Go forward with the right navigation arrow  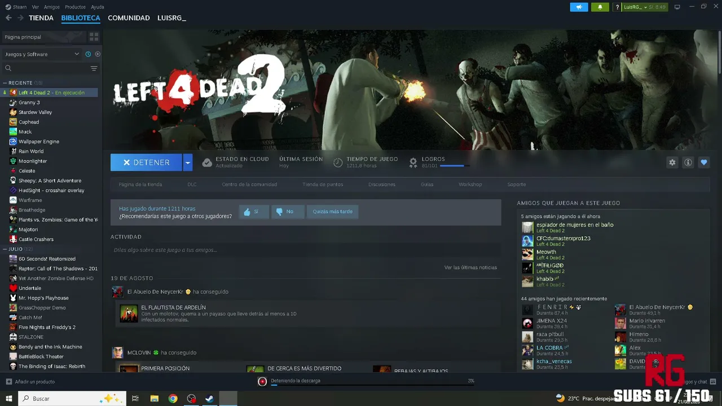(x=20, y=18)
